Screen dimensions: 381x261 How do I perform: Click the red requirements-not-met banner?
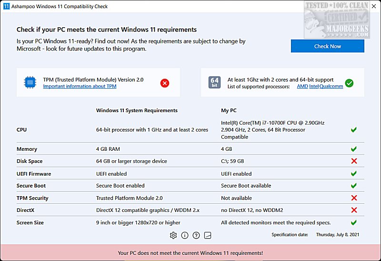coord(190,252)
